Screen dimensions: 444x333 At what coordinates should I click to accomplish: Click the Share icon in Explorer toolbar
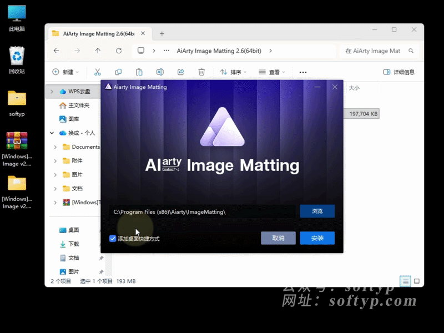click(181, 72)
